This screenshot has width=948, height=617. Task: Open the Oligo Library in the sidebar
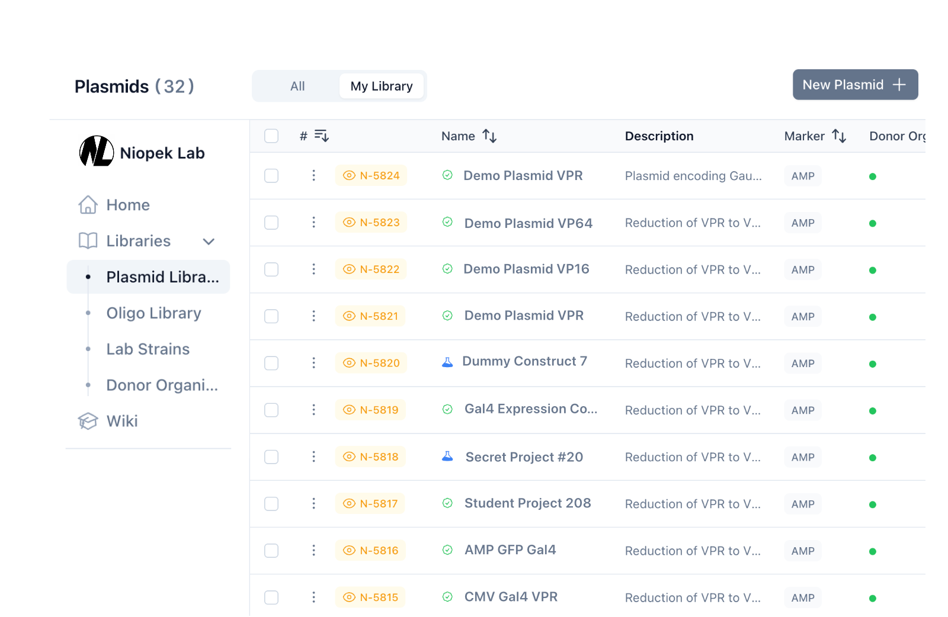(x=153, y=313)
